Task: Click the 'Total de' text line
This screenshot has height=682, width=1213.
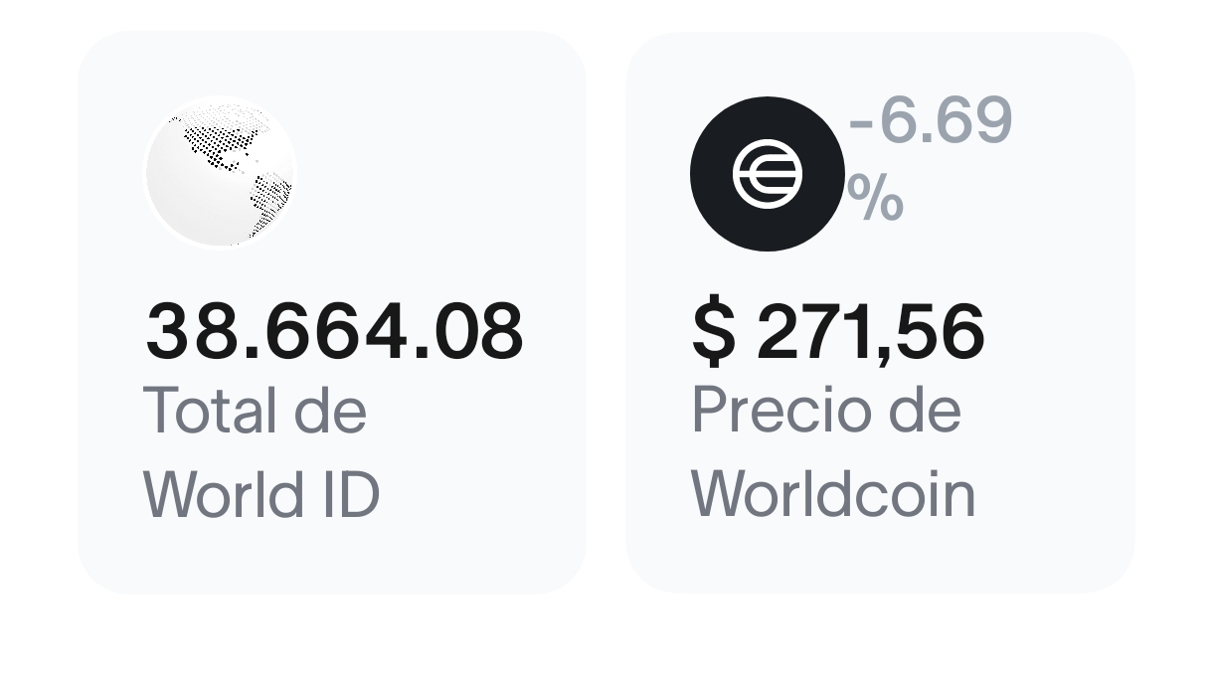Action: [256, 411]
